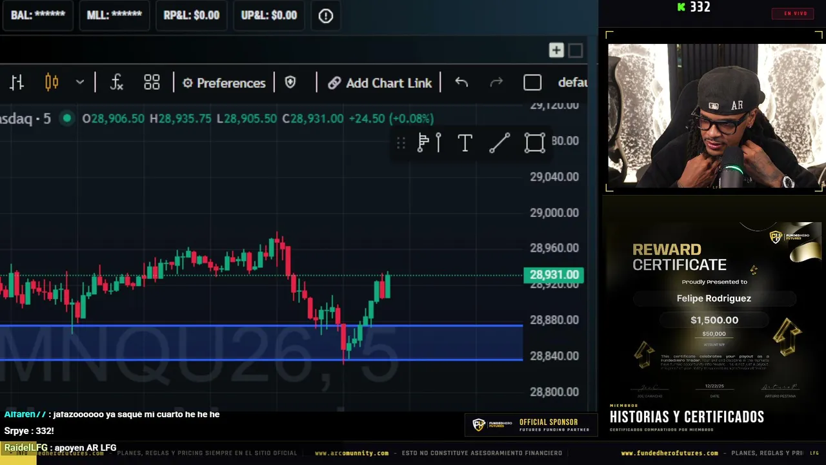Click the alert exclamation icon in the account bar

pos(326,15)
